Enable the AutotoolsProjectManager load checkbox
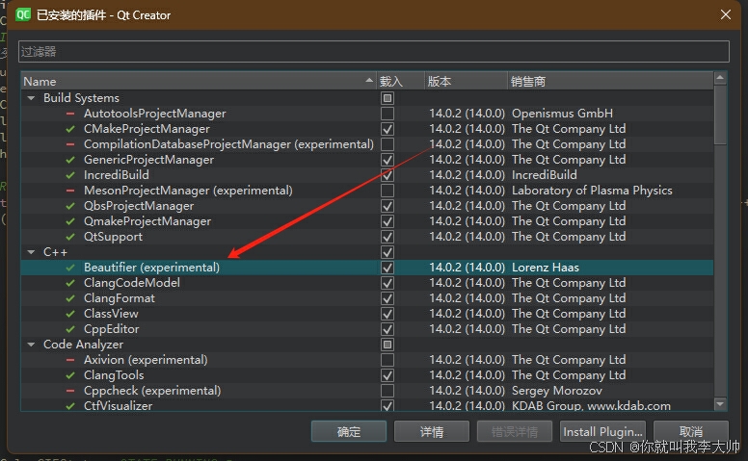This screenshot has height=461, width=748. point(387,114)
